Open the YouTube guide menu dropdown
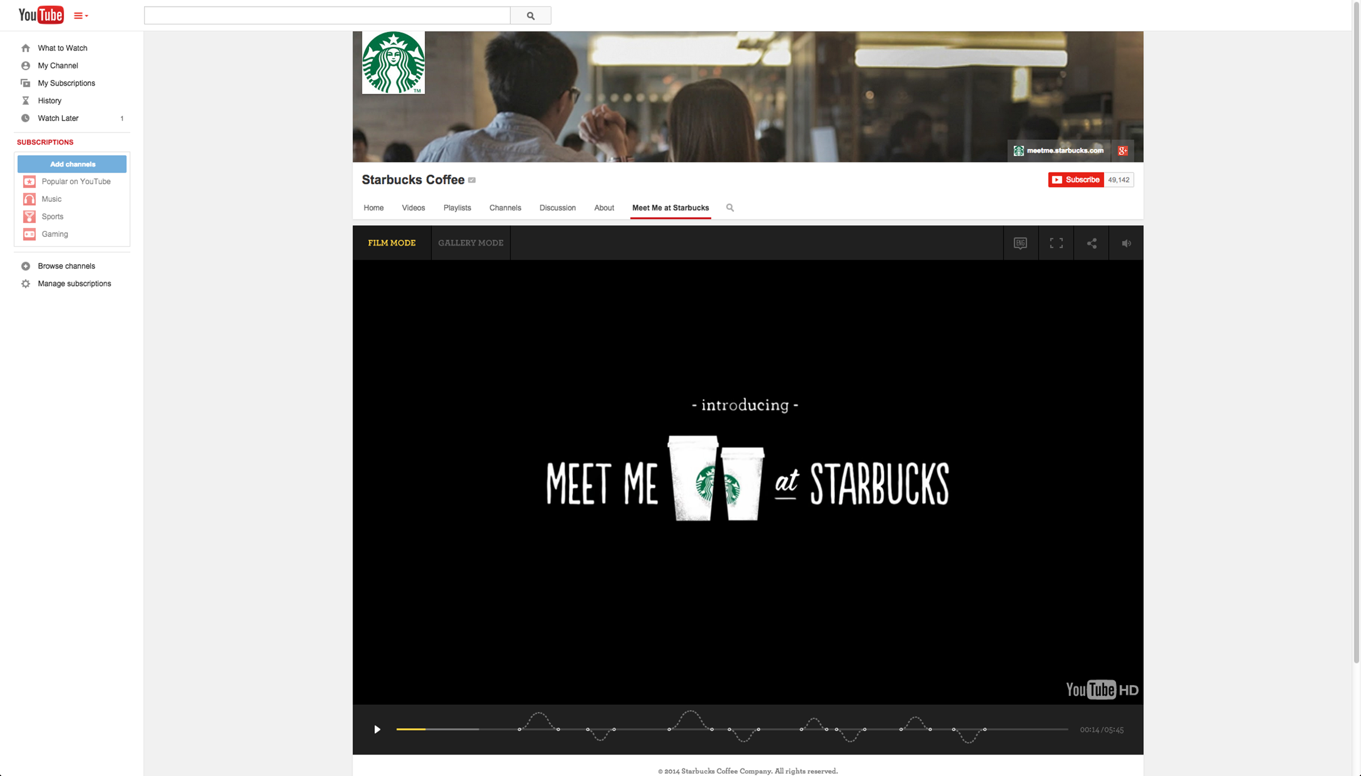The height and width of the screenshot is (776, 1361). tap(81, 16)
